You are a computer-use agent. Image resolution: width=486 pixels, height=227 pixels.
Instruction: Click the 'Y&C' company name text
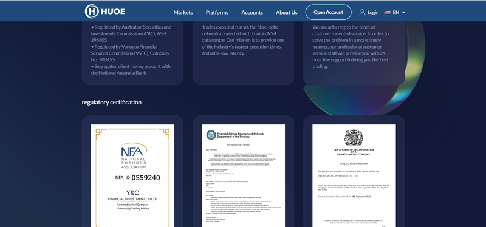click(x=132, y=192)
